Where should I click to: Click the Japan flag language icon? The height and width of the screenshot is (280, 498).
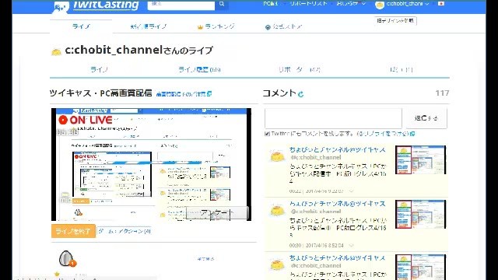tap(441, 3)
